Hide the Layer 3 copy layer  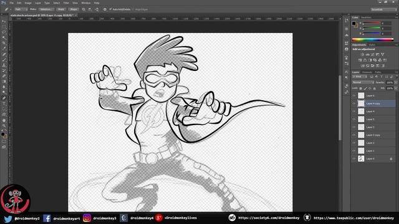353,135
